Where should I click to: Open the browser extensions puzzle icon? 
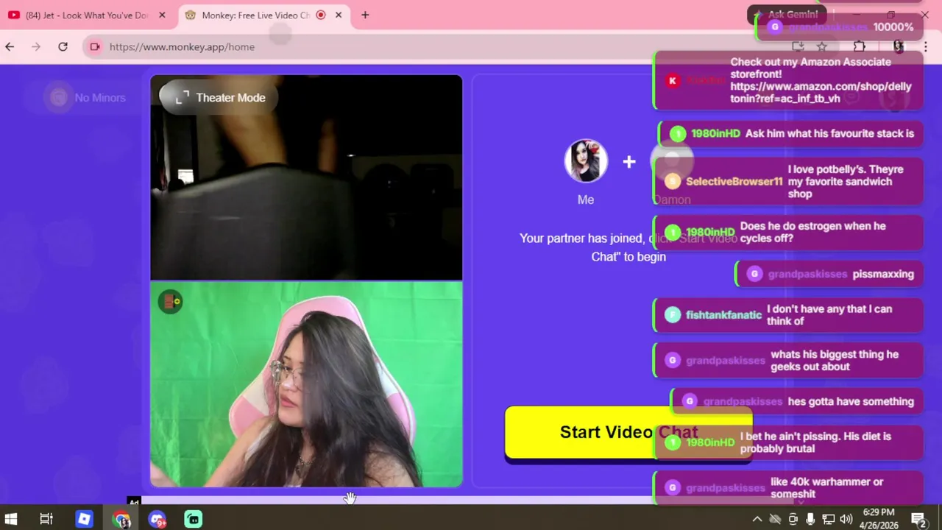859,46
